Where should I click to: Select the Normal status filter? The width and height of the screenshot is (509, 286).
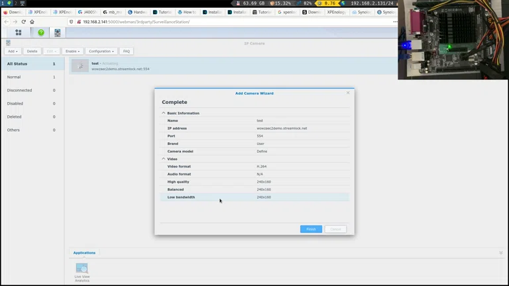coord(32,77)
